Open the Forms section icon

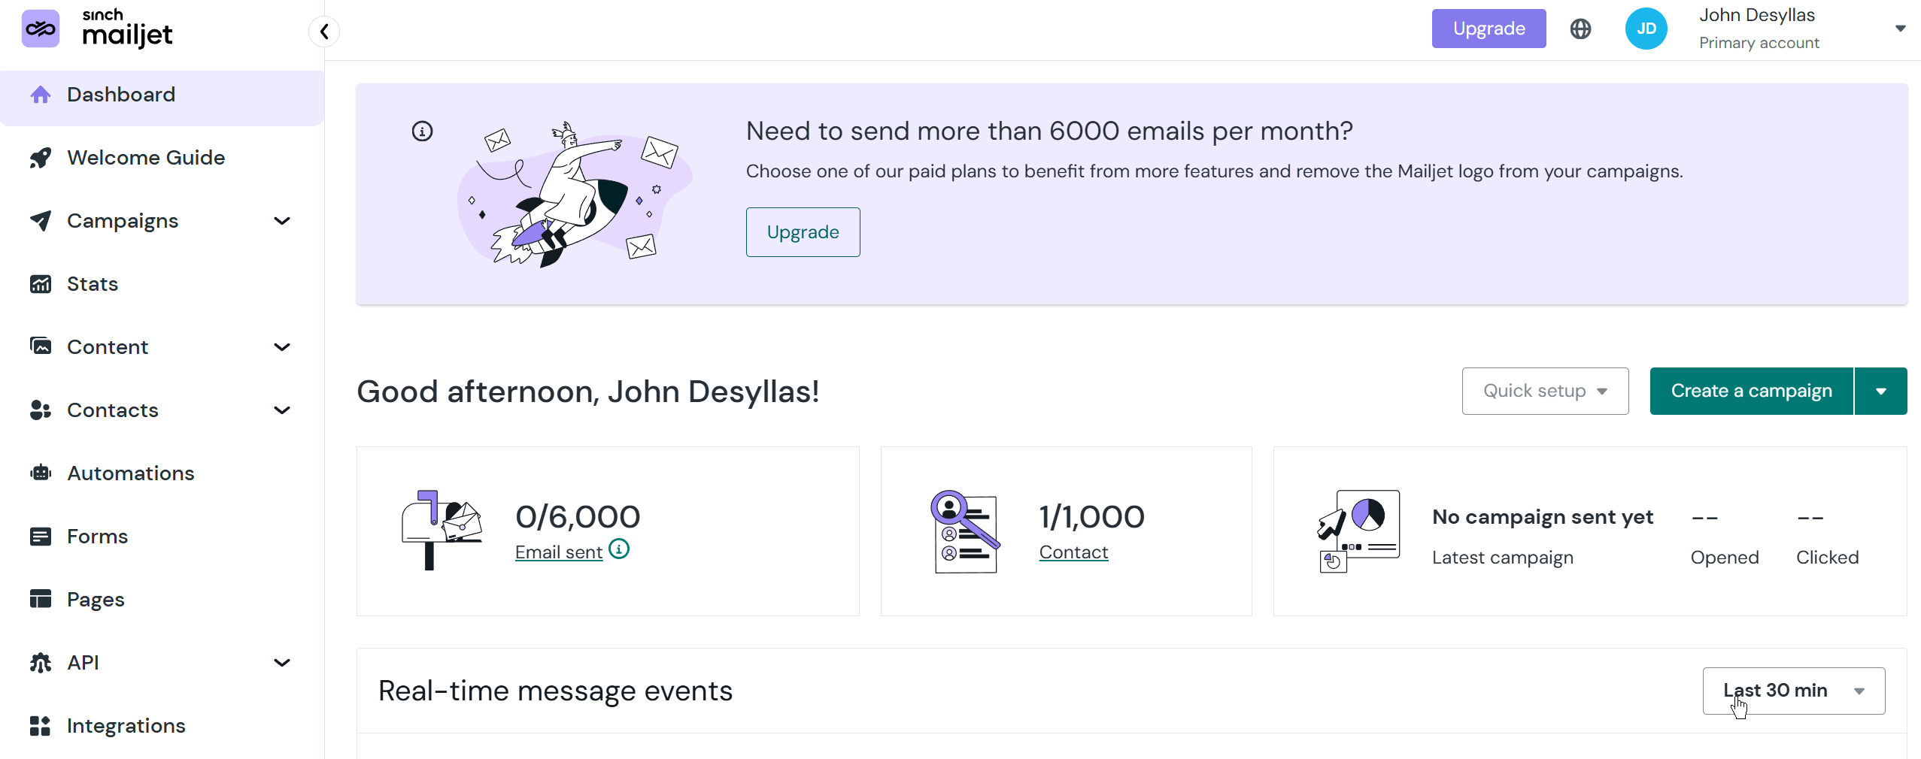click(x=41, y=536)
